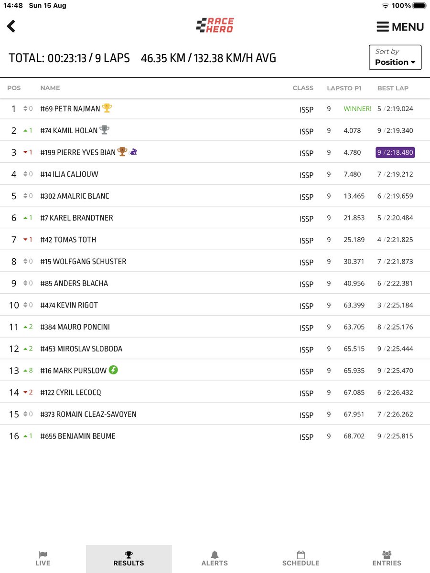Screen dimensions: 430x573
Task: Open the Sort by Position dropdown
Action: tap(395, 57)
